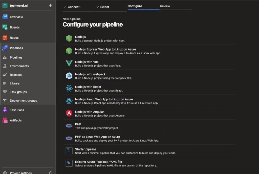
Task: Choose Existing Azure Pipelines YAML file title
Action: (98, 162)
